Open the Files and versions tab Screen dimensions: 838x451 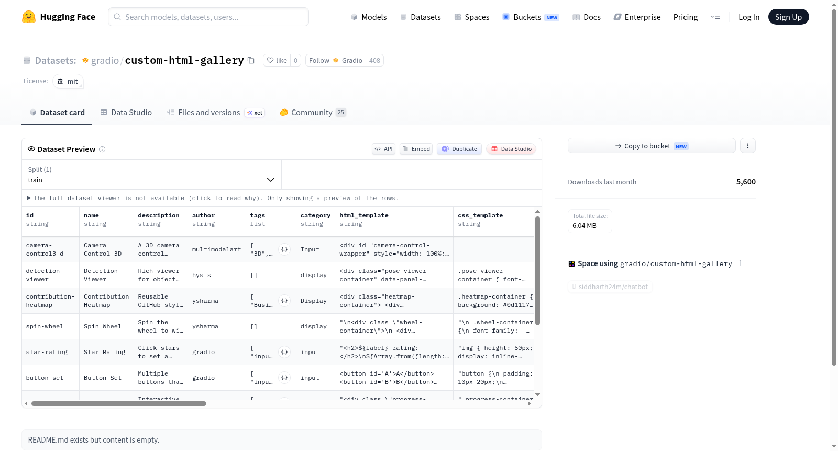(x=216, y=113)
